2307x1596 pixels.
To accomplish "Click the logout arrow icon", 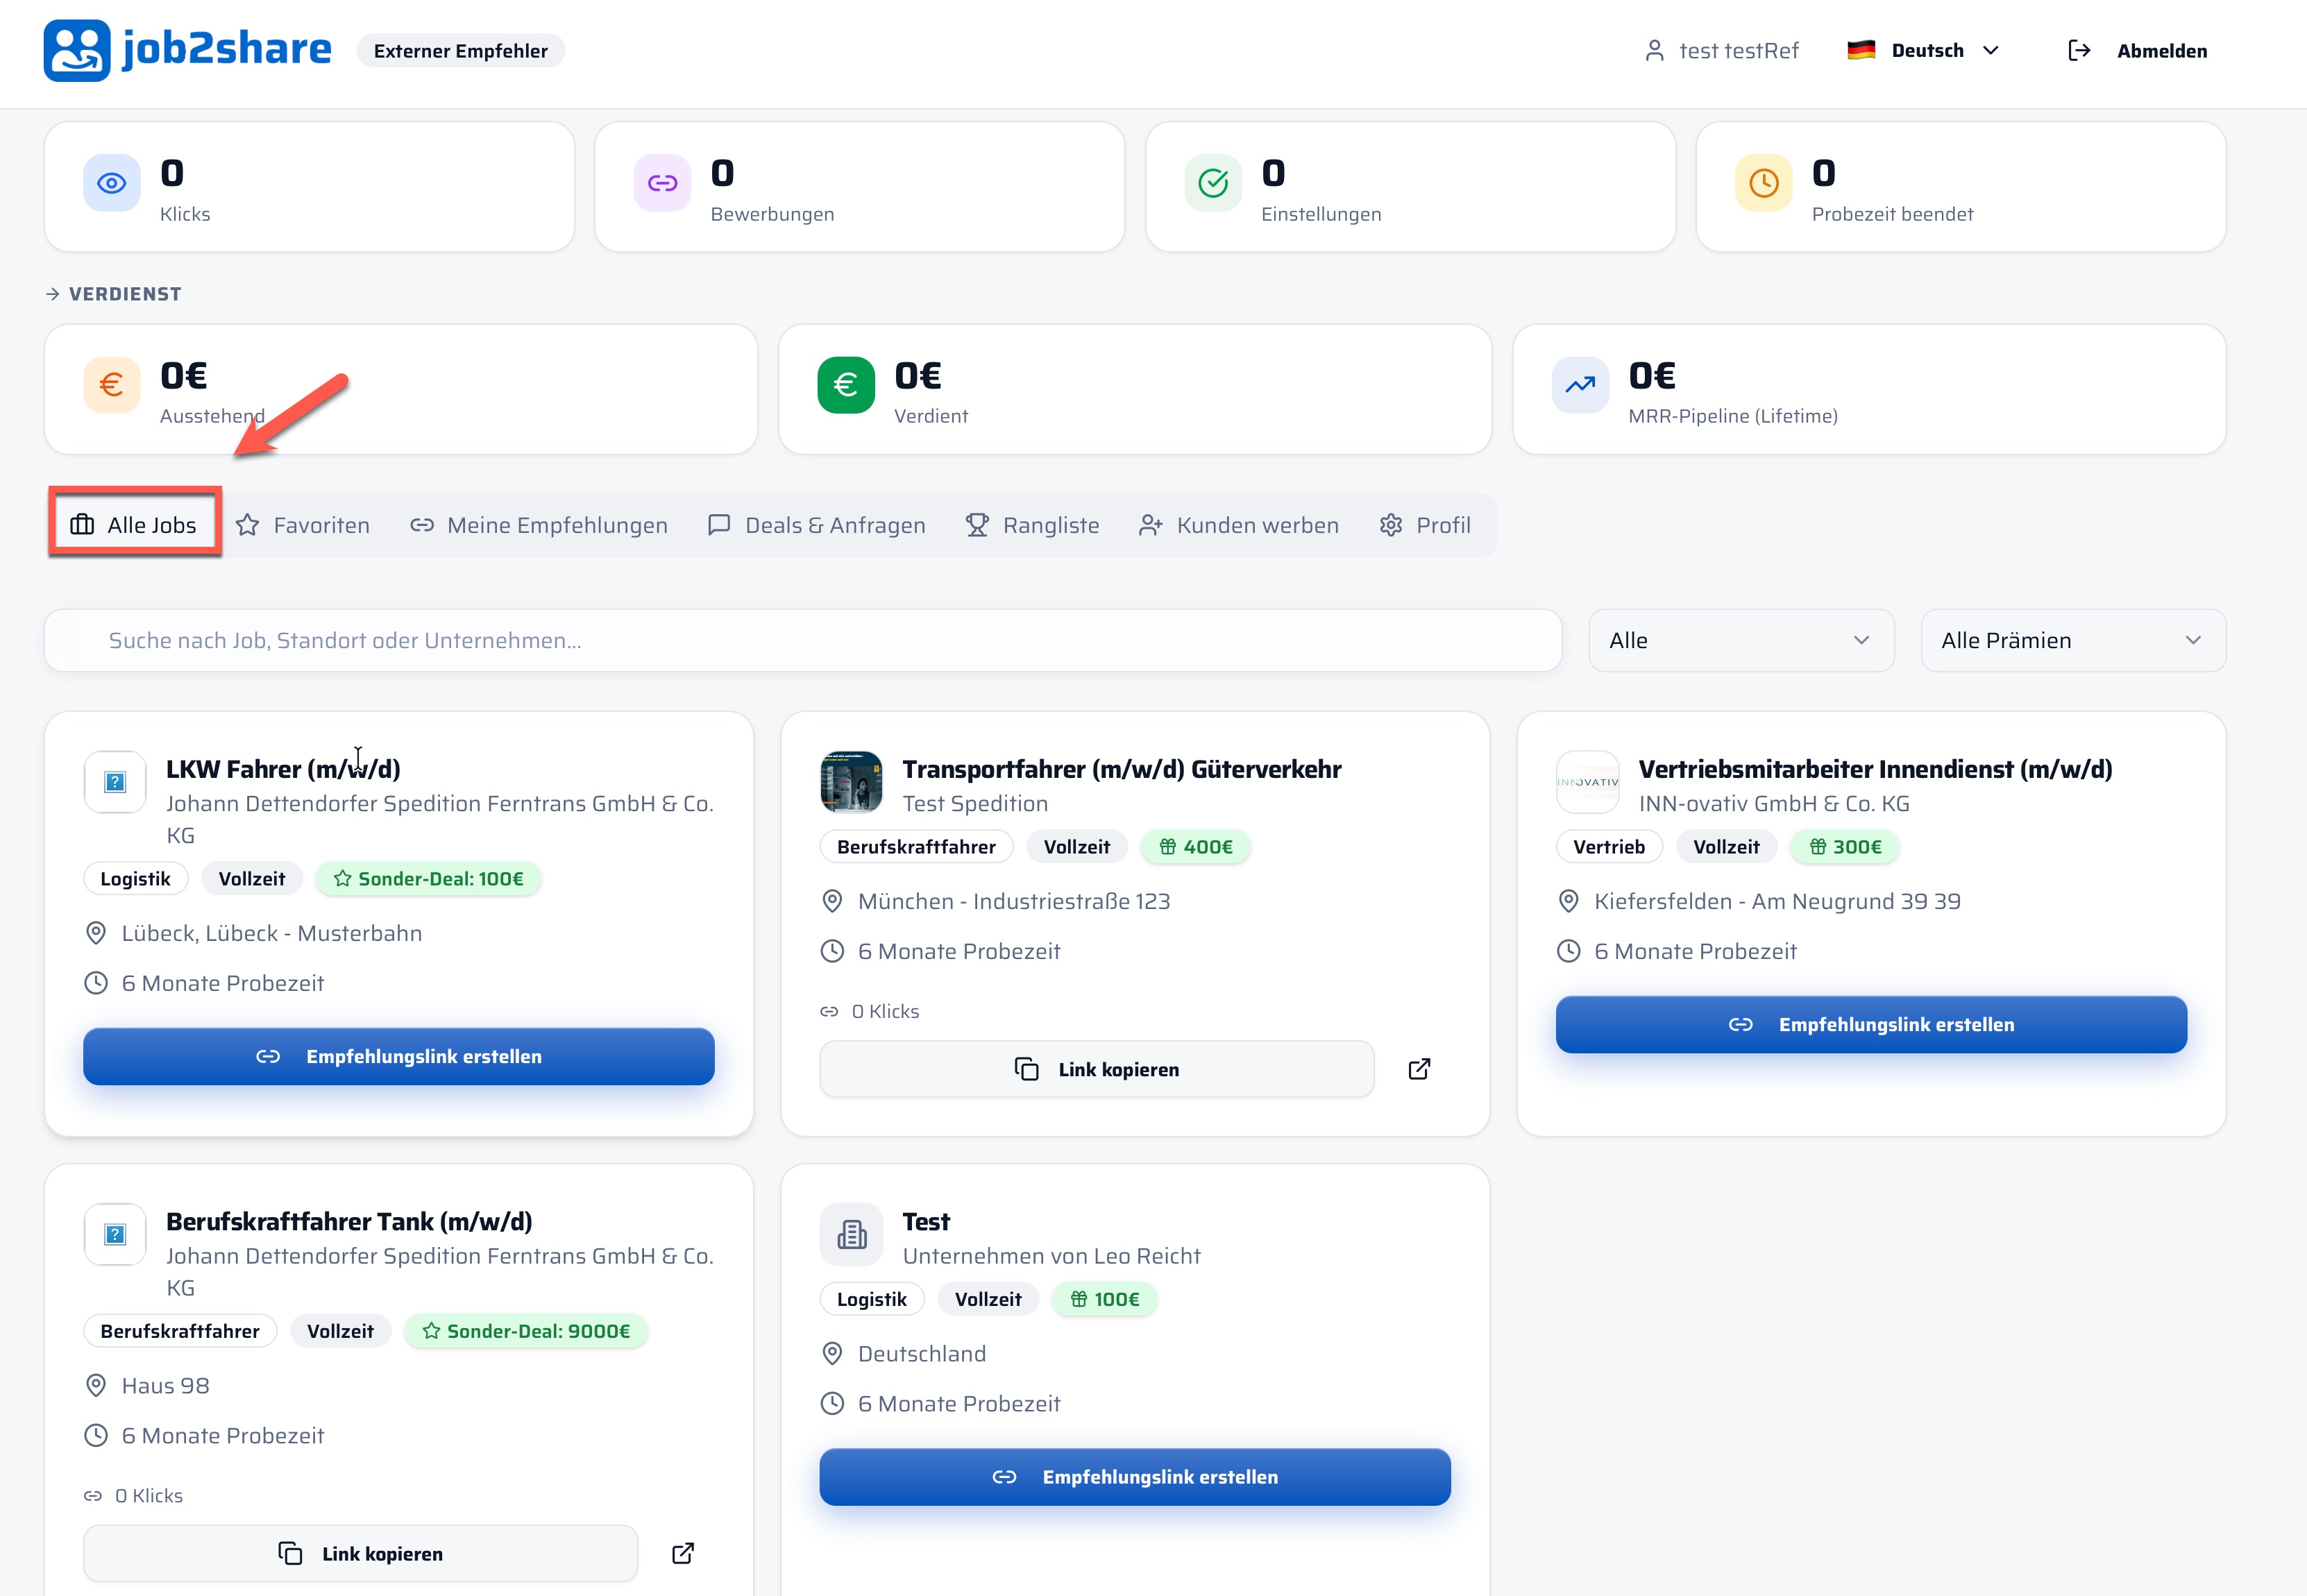I will [x=2079, y=51].
